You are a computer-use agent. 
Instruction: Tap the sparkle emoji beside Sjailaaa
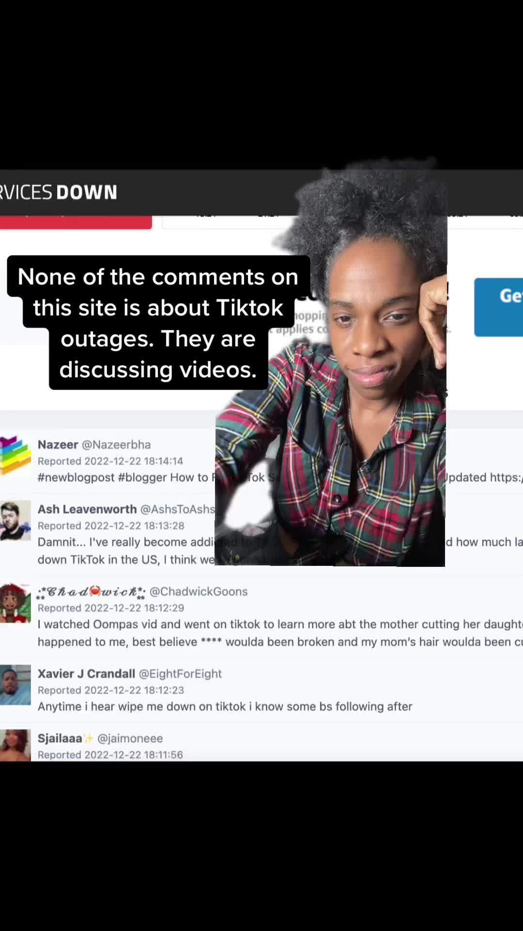[x=88, y=738]
